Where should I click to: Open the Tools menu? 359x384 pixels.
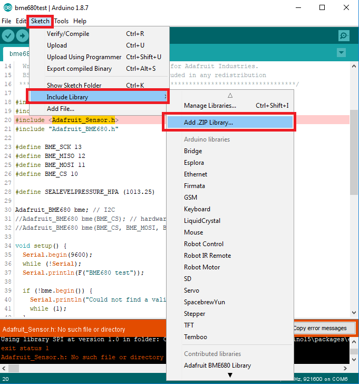[61, 21]
